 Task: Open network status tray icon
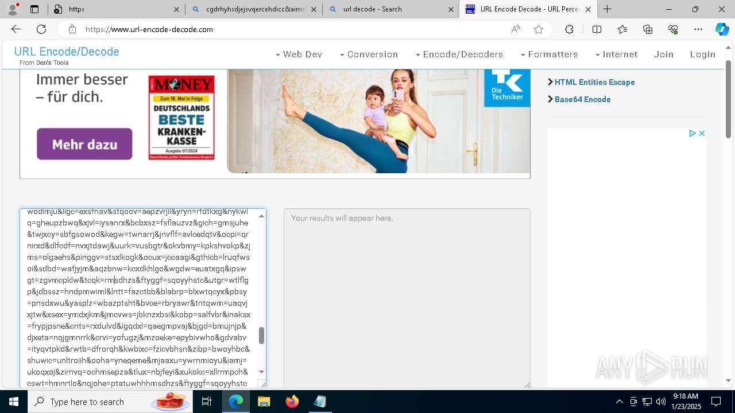pos(647,402)
